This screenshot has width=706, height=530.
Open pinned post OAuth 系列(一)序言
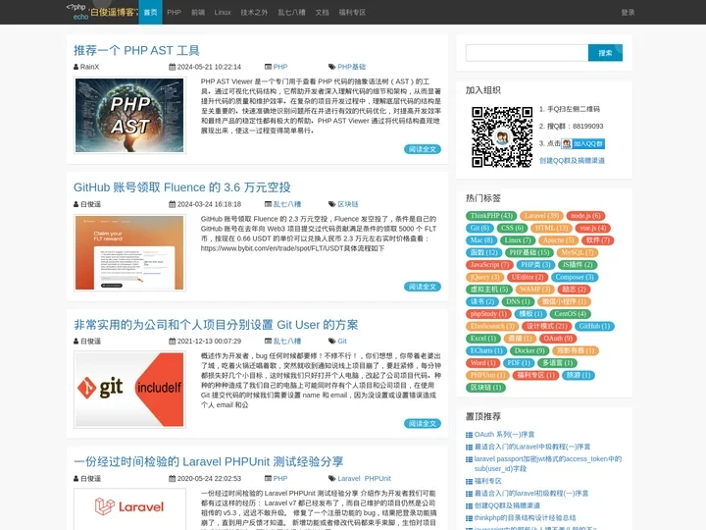coord(504,435)
